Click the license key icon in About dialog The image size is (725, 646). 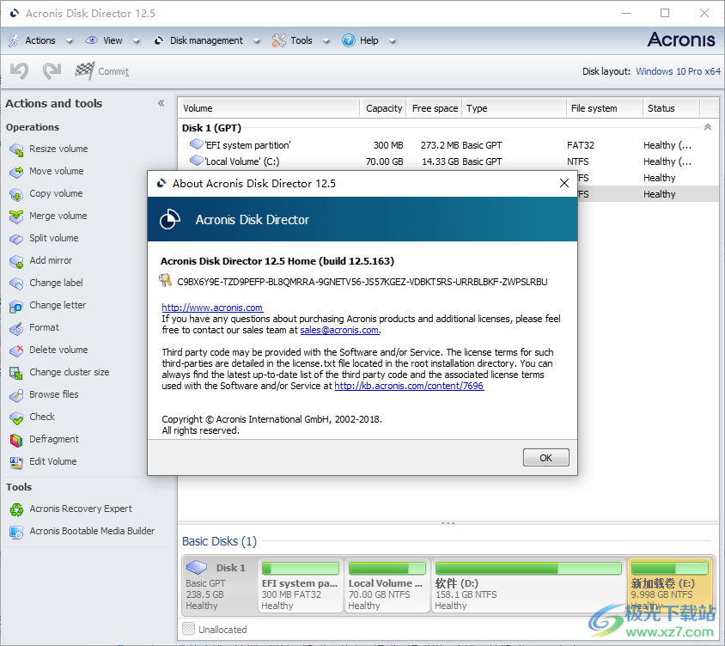coord(165,280)
